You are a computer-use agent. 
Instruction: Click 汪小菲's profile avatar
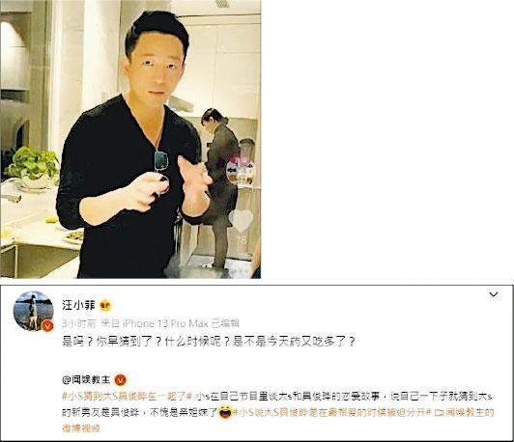pos(33,311)
